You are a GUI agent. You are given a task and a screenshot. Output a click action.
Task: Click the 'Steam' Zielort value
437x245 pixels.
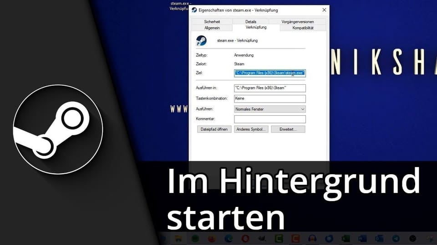coord(239,64)
